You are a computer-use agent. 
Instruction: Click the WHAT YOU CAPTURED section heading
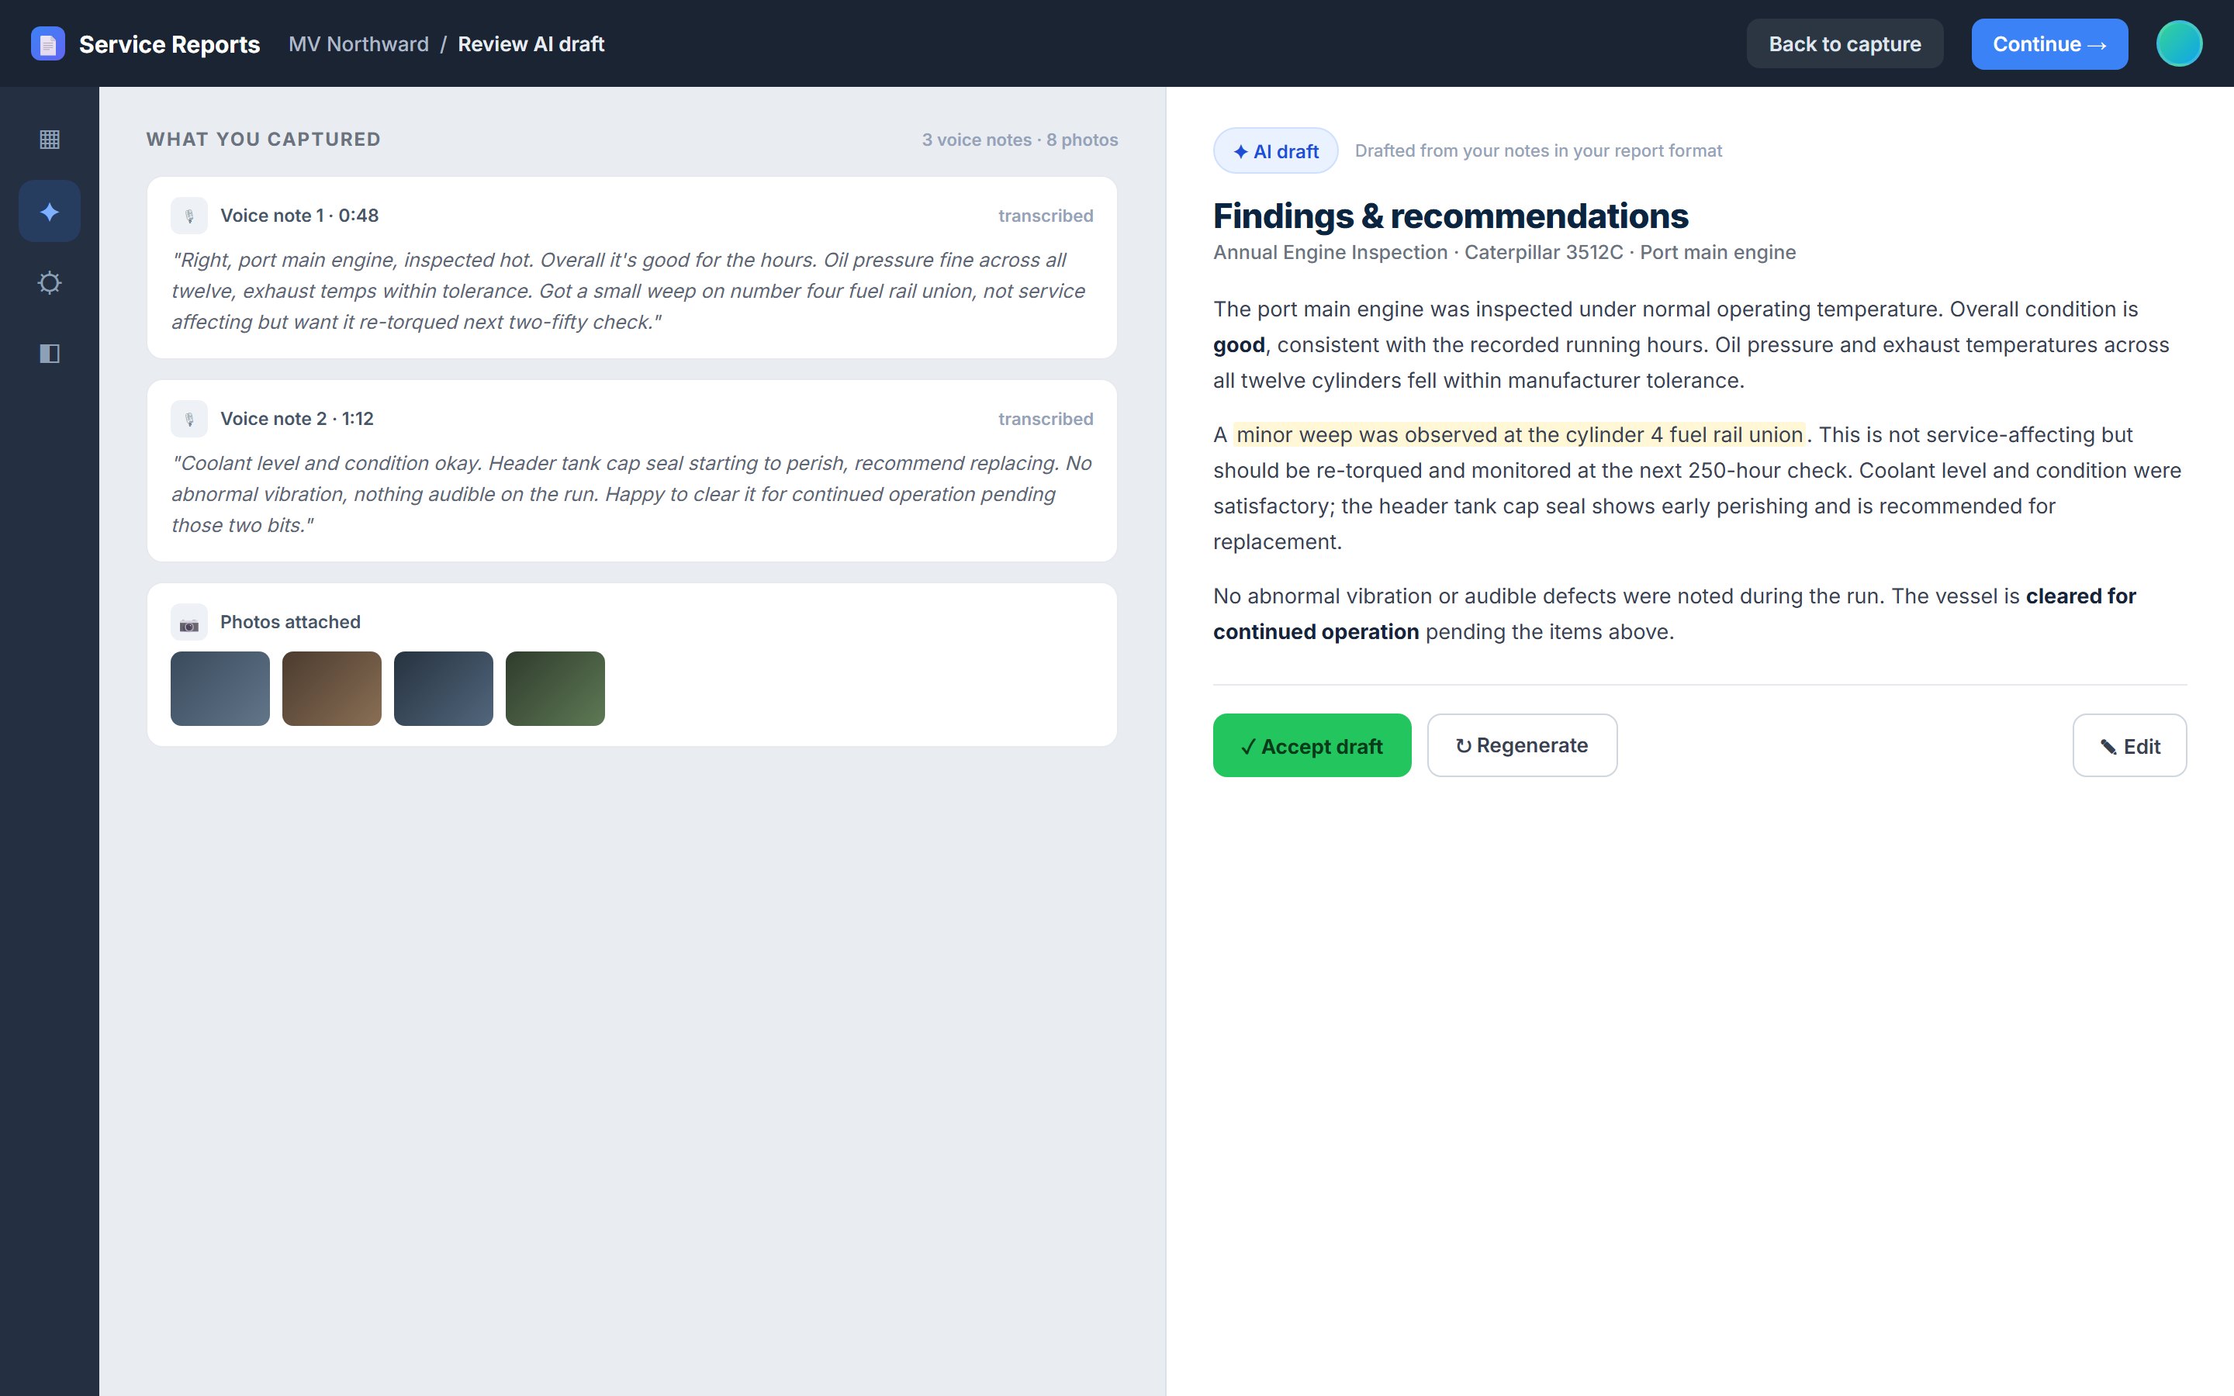[x=263, y=140]
